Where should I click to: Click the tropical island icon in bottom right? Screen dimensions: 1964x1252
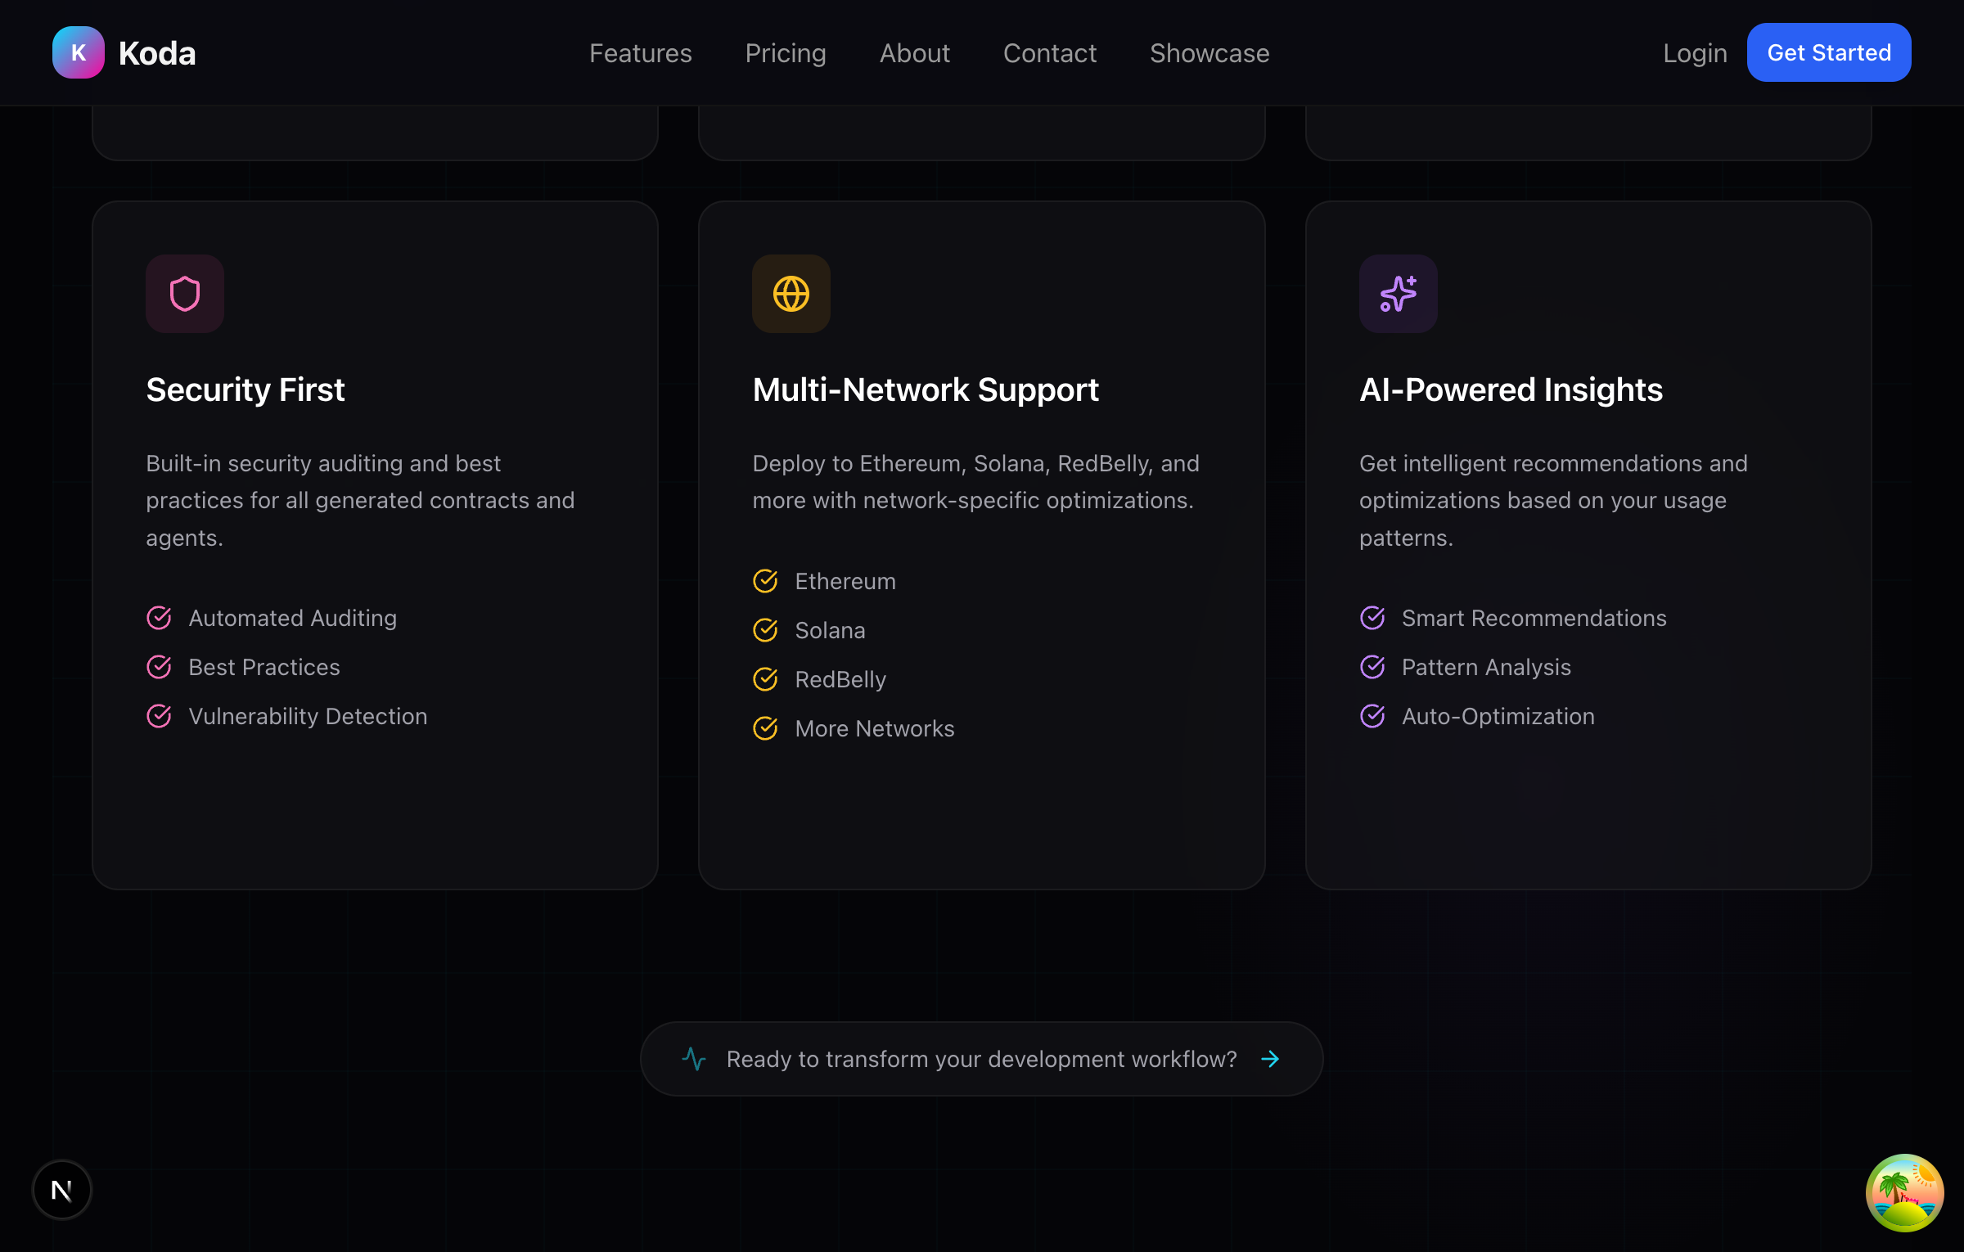(x=1904, y=1193)
